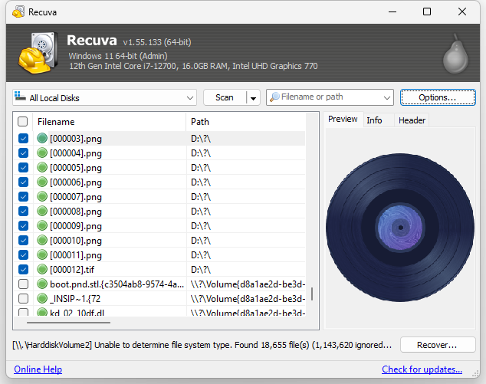Uncheck the [000010].png checkbox
This screenshot has width=486, height=384.
click(x=23, y=240)
